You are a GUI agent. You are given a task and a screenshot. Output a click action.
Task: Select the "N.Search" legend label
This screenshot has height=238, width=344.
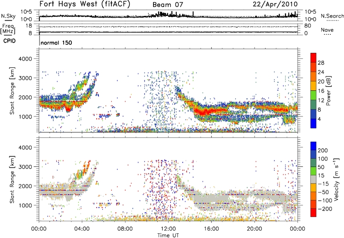[x=332, y=16]
